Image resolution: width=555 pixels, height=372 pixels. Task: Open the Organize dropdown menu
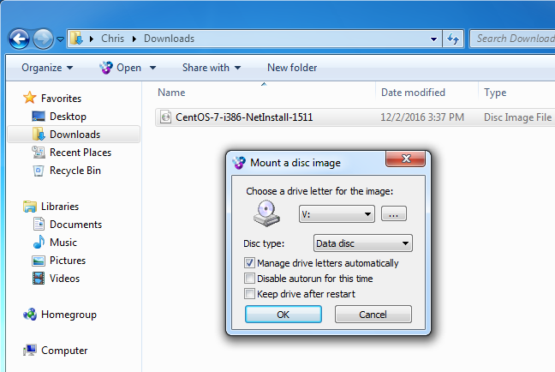tap(47, 68)
